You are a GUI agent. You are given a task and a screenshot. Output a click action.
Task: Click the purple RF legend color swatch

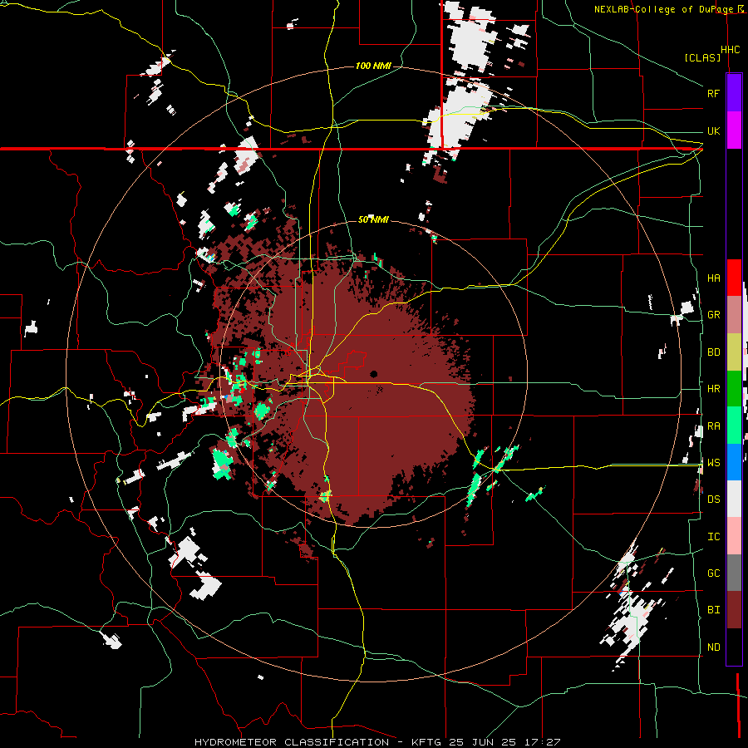734,93
